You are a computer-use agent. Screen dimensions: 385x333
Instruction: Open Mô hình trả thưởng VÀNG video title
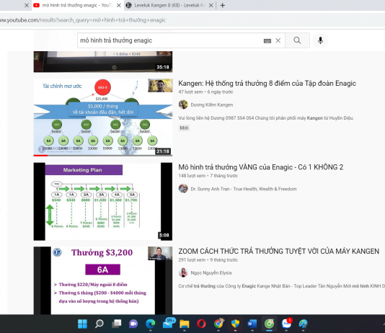260,167
